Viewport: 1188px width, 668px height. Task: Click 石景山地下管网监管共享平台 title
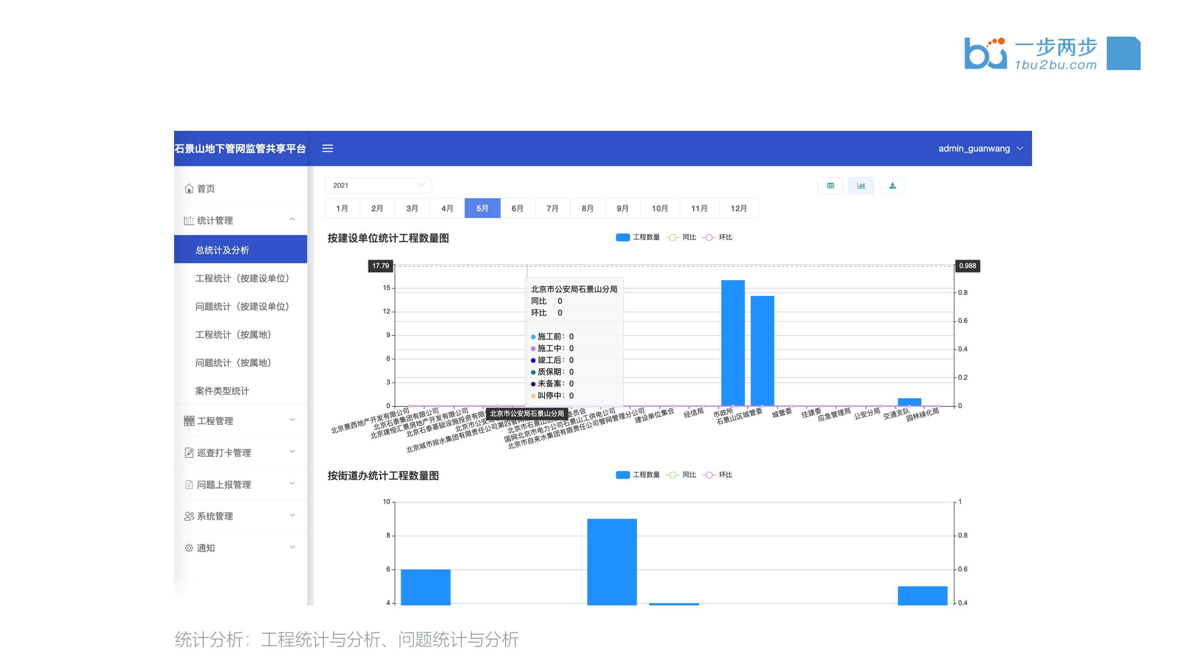pyautogui.click(x=240, y=148)
